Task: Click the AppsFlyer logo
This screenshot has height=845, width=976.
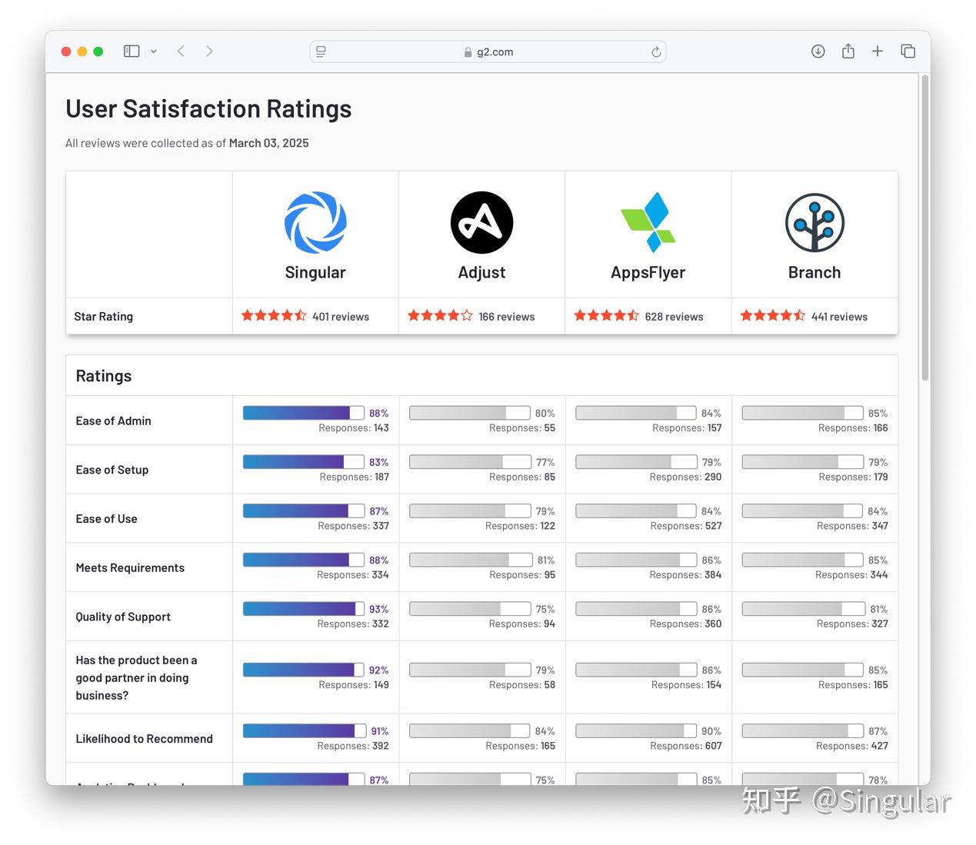Action: pyautogui.click(x=648, y=222)
